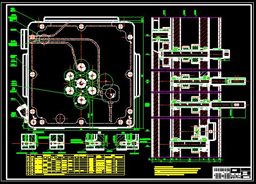This screenshot has width=256, height=184.
Task: Click the top-left corner bolt hole of housing
Action: [x=42, y=26]
